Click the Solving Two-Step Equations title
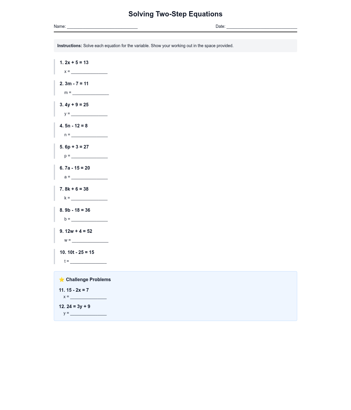Screen dimensions: 351x410 pos(175,14)
